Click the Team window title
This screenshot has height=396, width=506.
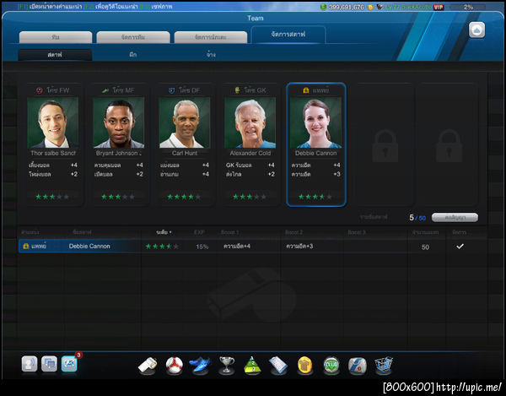[x=256, y=18]
